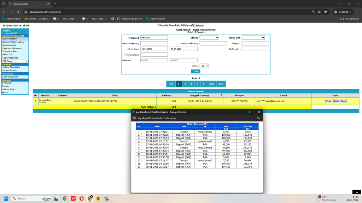The width and height of the screenshot is (362, 203).
Task: Open the Bank List dropdown
Action: (x=253, y=37)
